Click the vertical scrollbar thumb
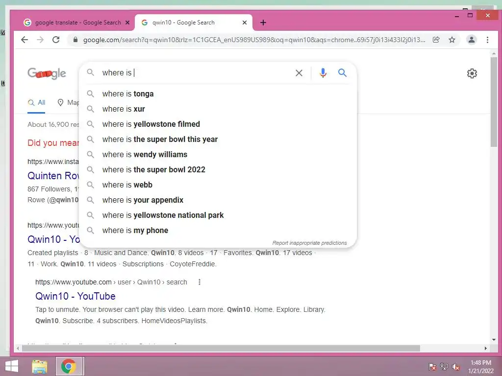 tap(494, 102)
